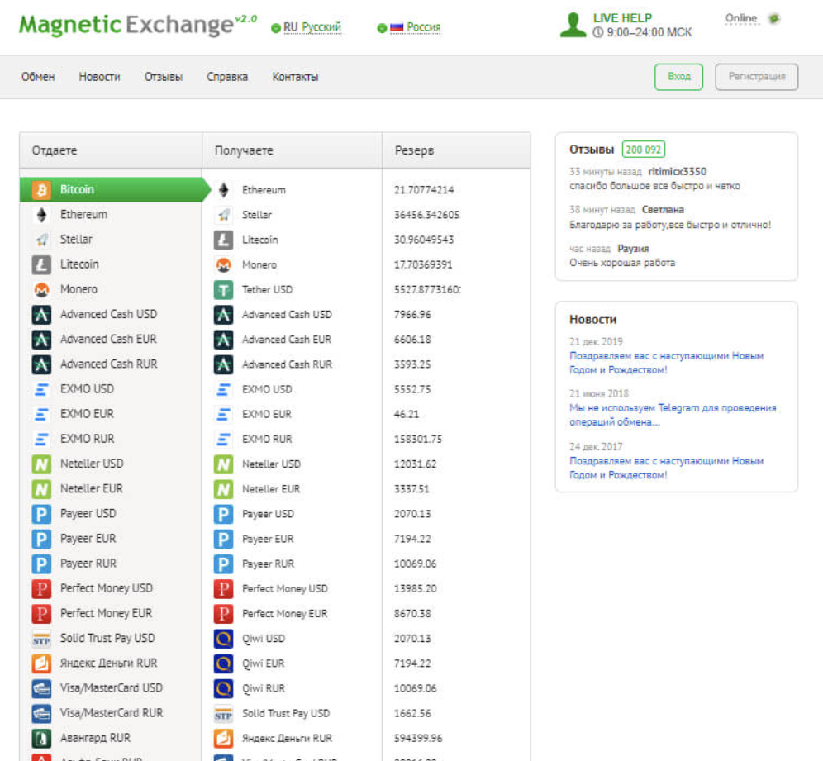Click the 200 092 reviews count badge
Screen dimensions: 823x761
point(643,150)
